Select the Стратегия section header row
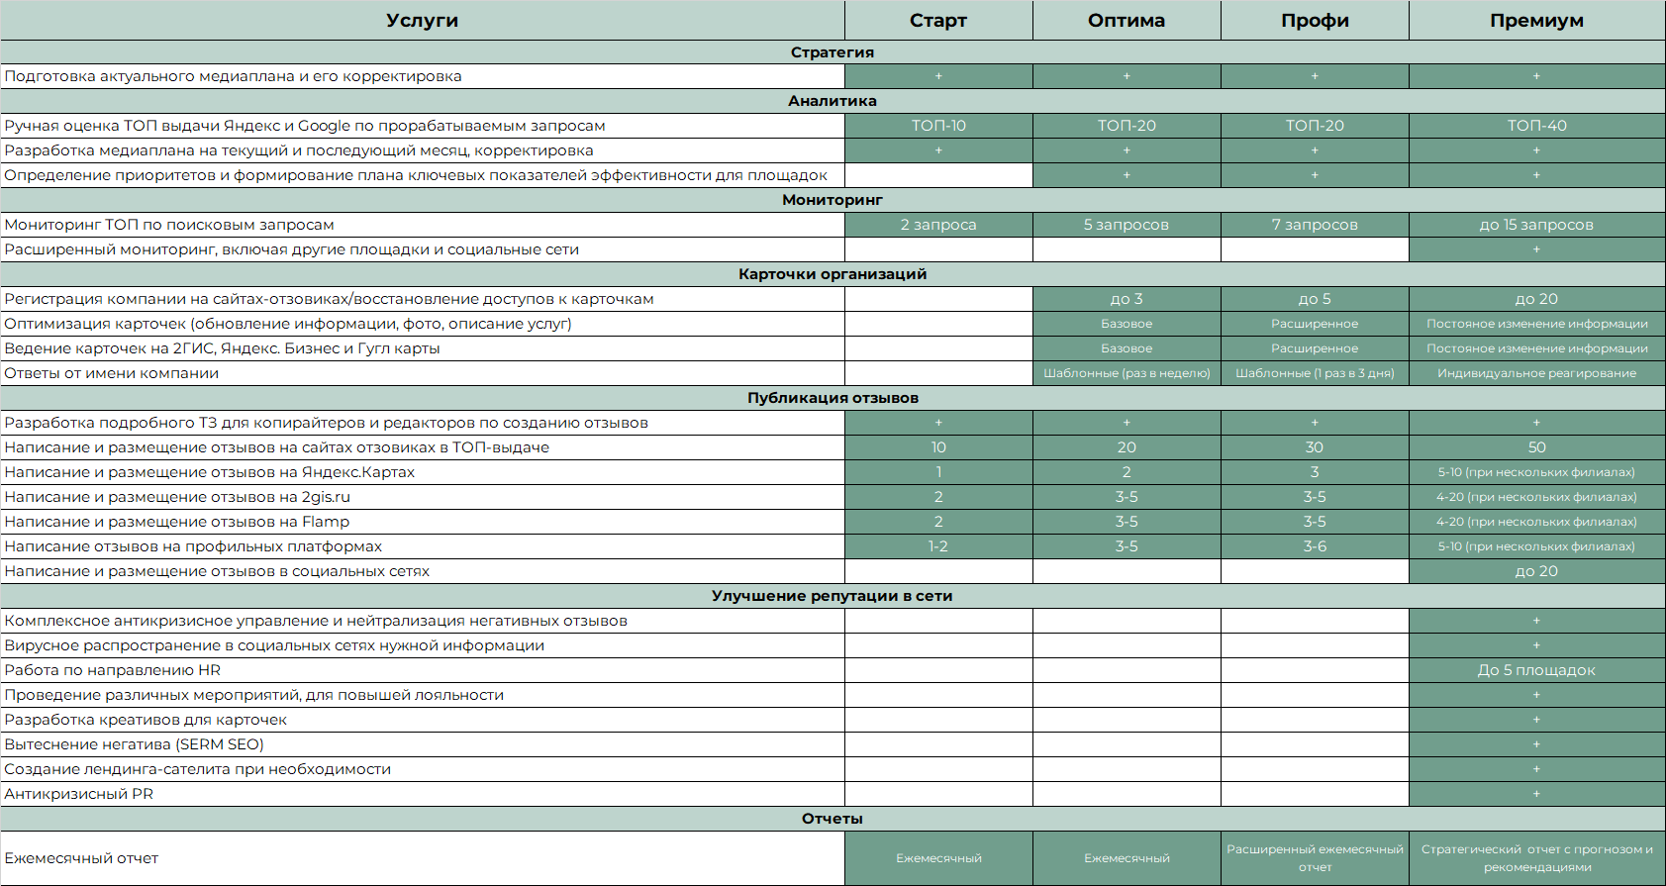 coord(832,52)
